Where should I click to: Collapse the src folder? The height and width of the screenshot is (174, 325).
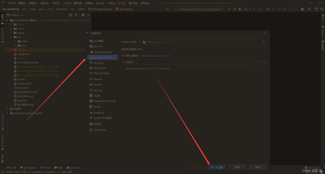(11, 37)
